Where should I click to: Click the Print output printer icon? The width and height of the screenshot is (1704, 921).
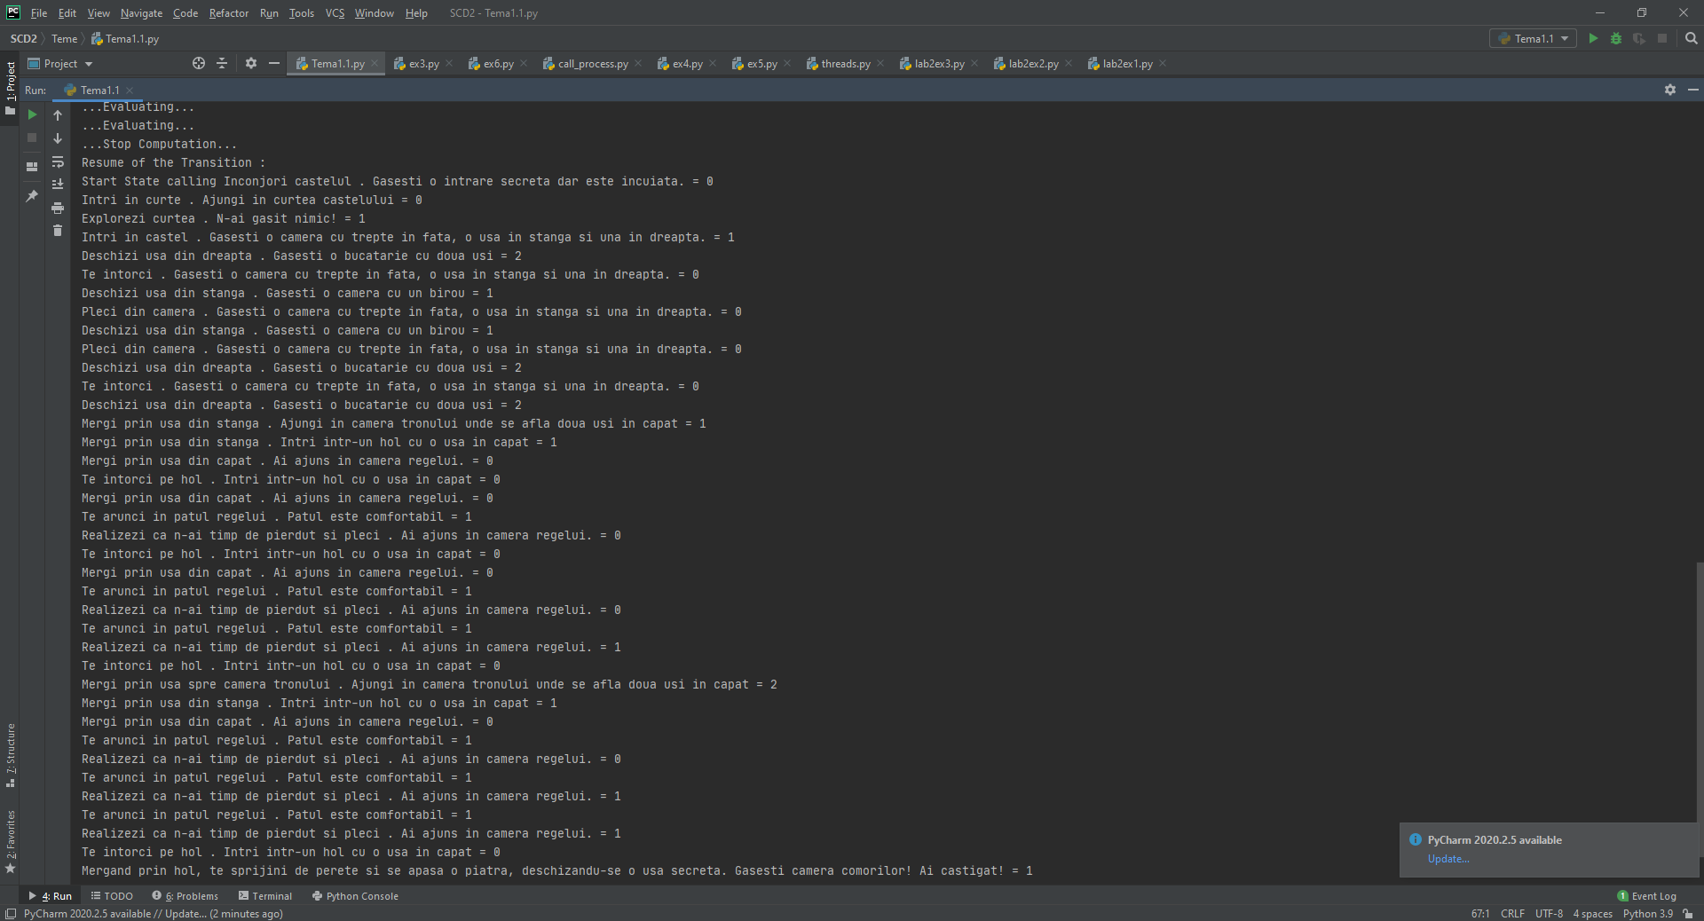[58, 208]
